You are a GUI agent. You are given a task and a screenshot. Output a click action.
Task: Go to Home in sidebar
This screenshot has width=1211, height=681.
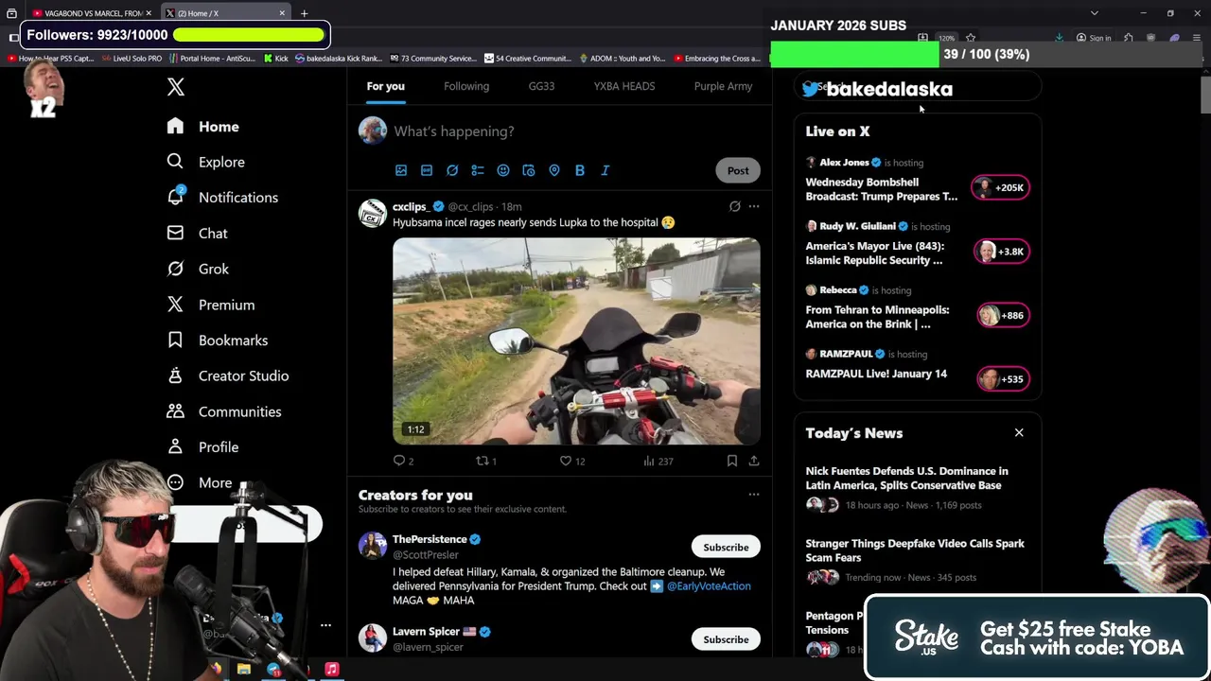tap(203, 127)
